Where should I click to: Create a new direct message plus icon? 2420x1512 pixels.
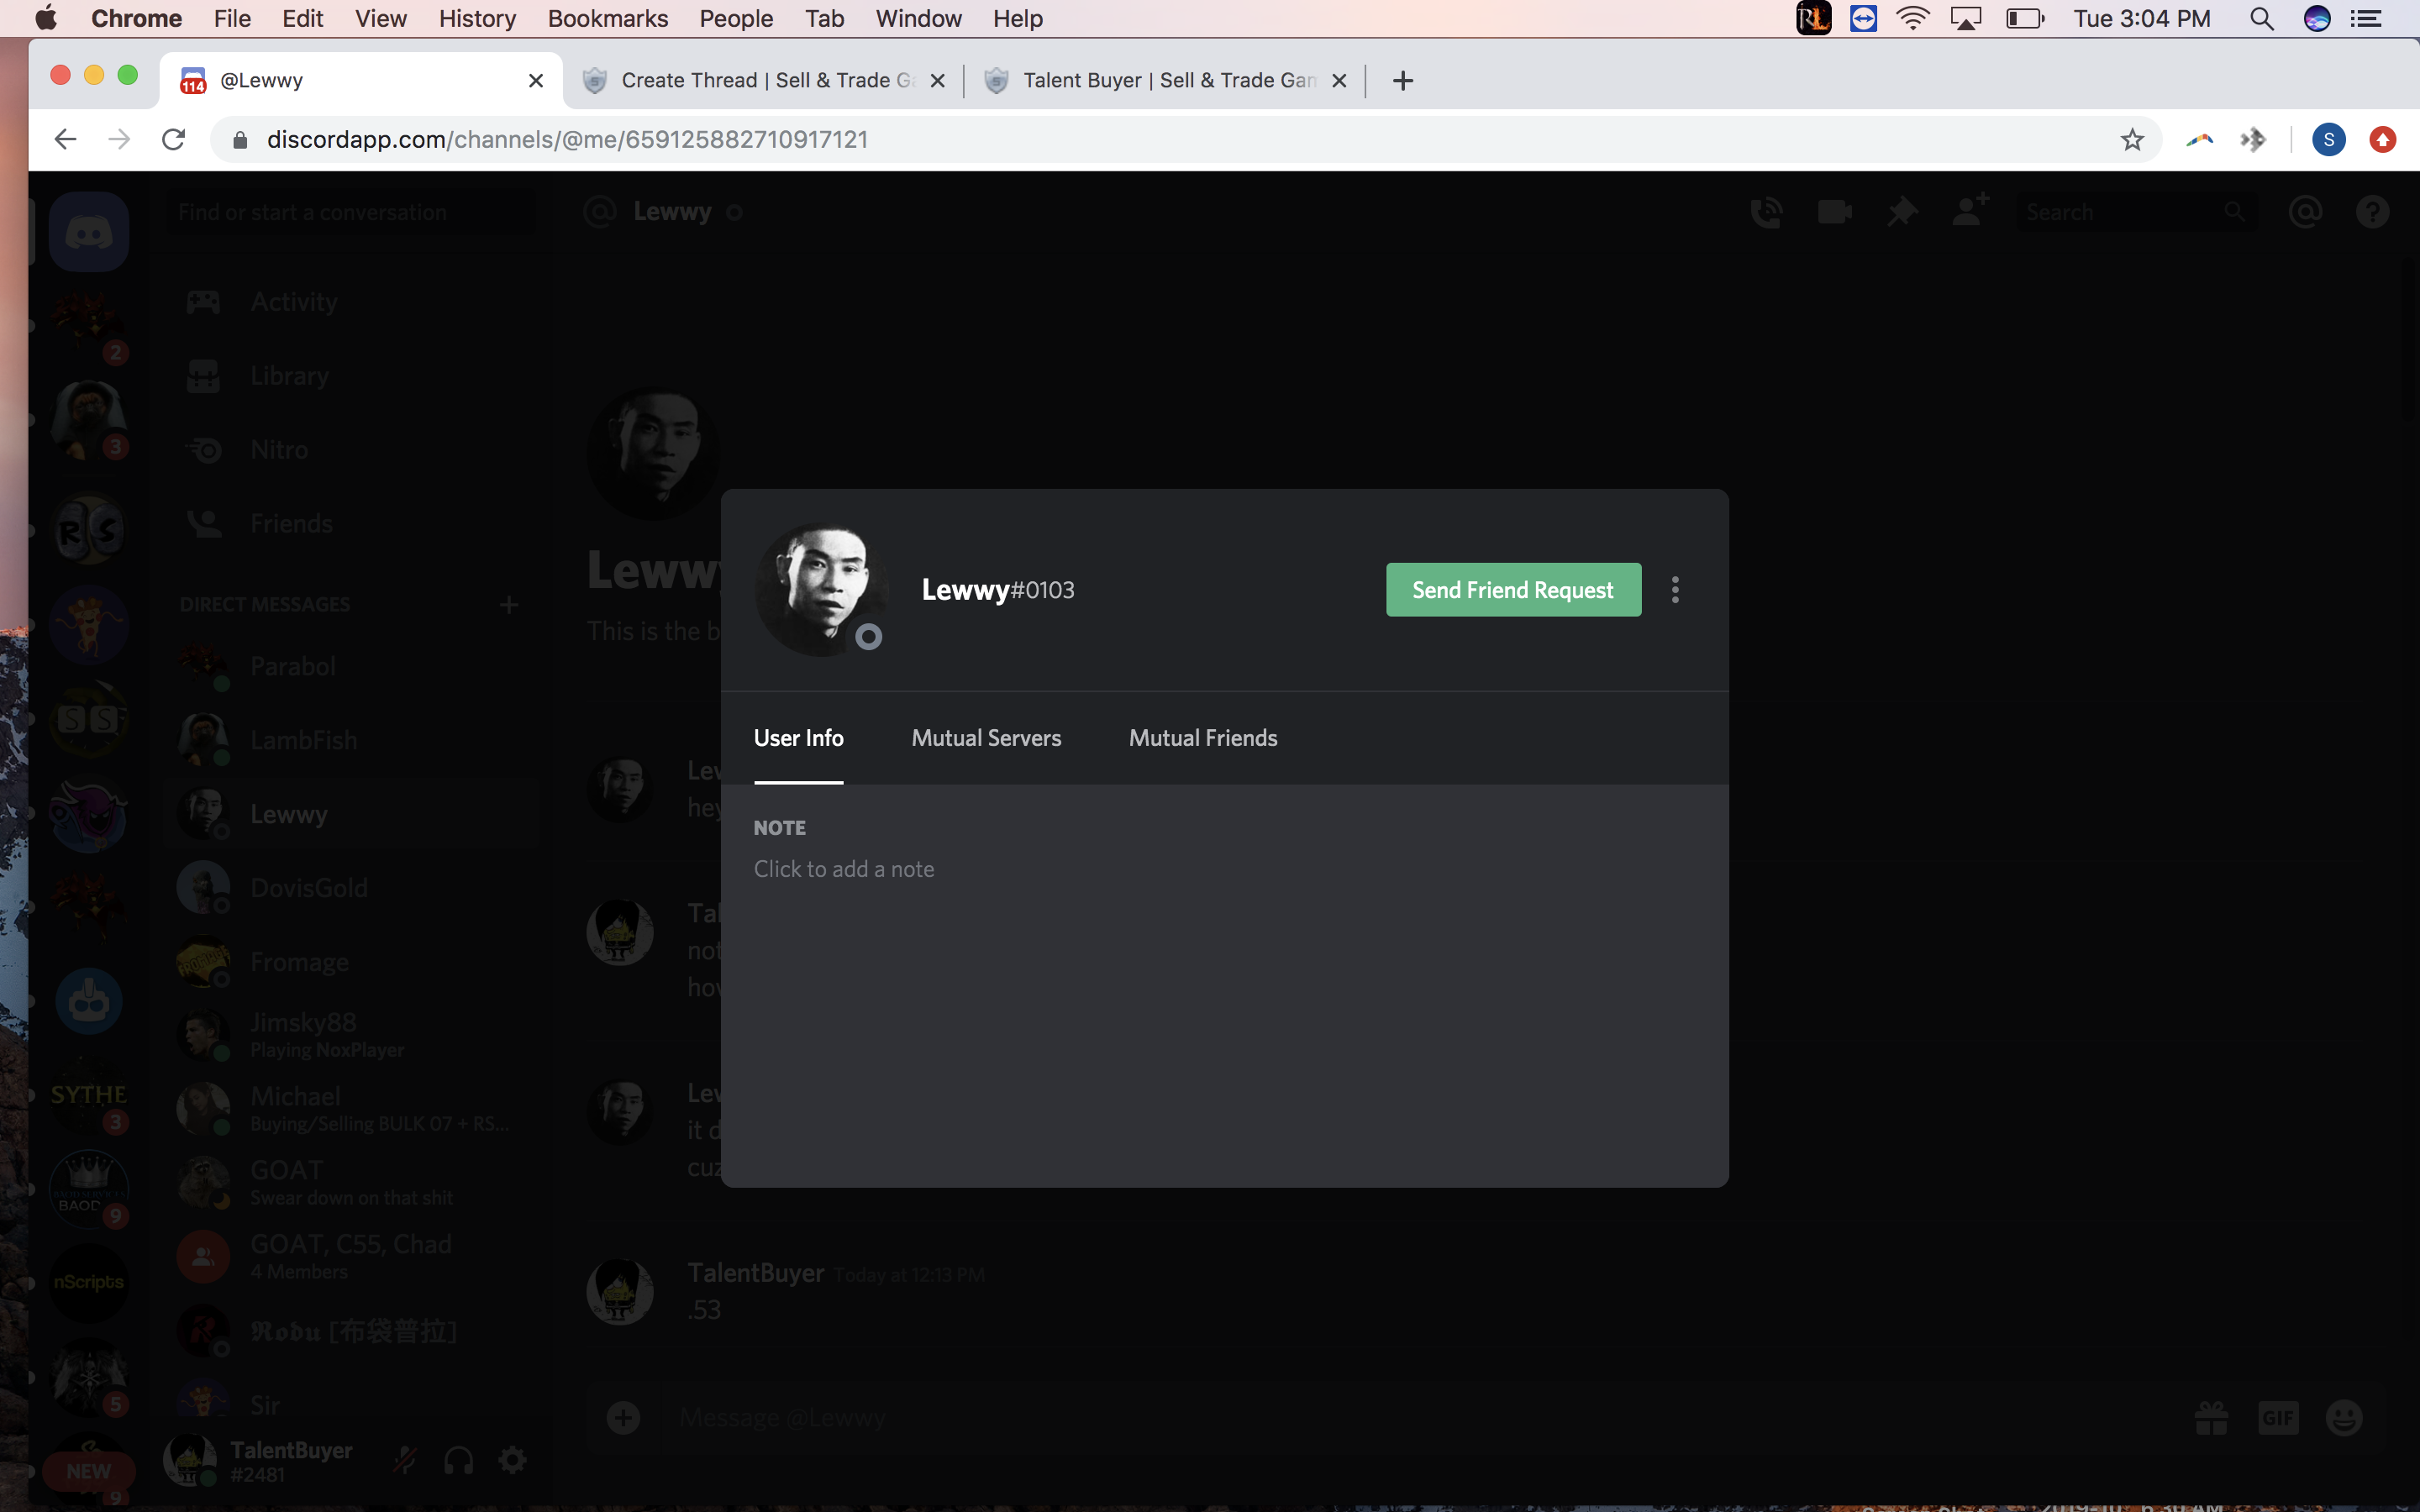point(509,605)
